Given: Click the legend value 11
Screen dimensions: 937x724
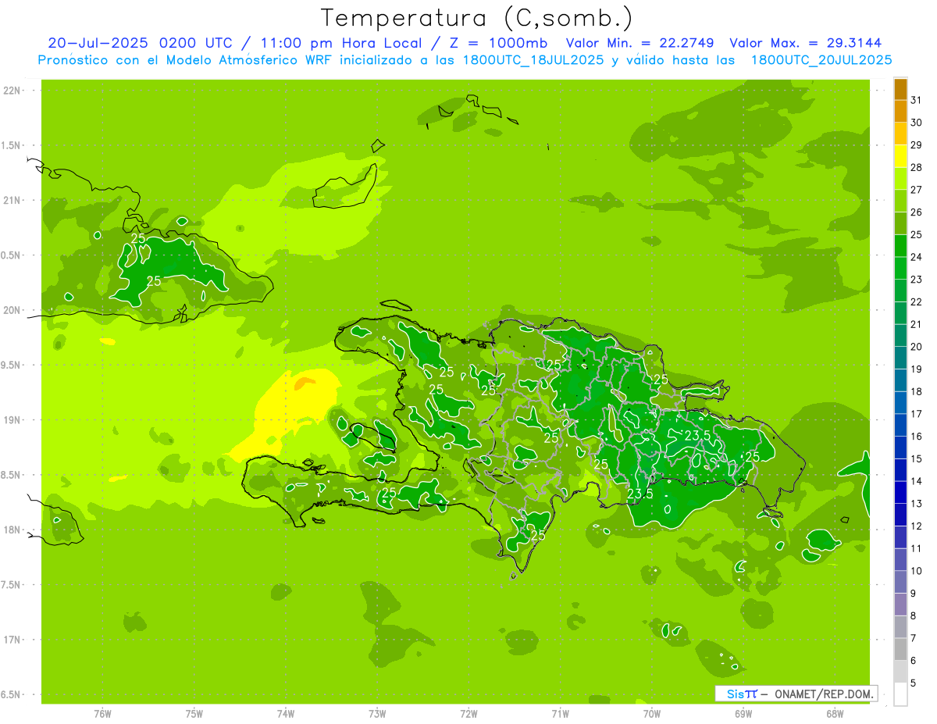Looking at the screenshot, I should (917, 548).
